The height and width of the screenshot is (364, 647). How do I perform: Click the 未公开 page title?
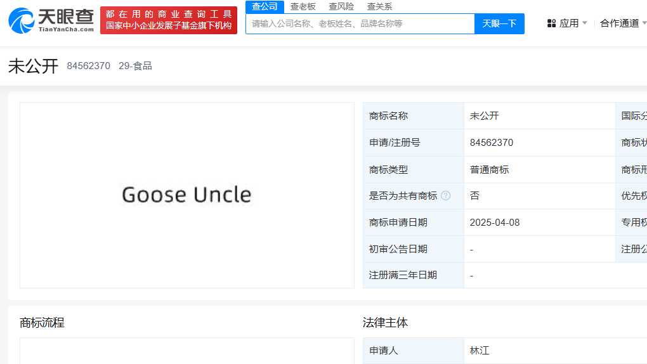(33, 66)
